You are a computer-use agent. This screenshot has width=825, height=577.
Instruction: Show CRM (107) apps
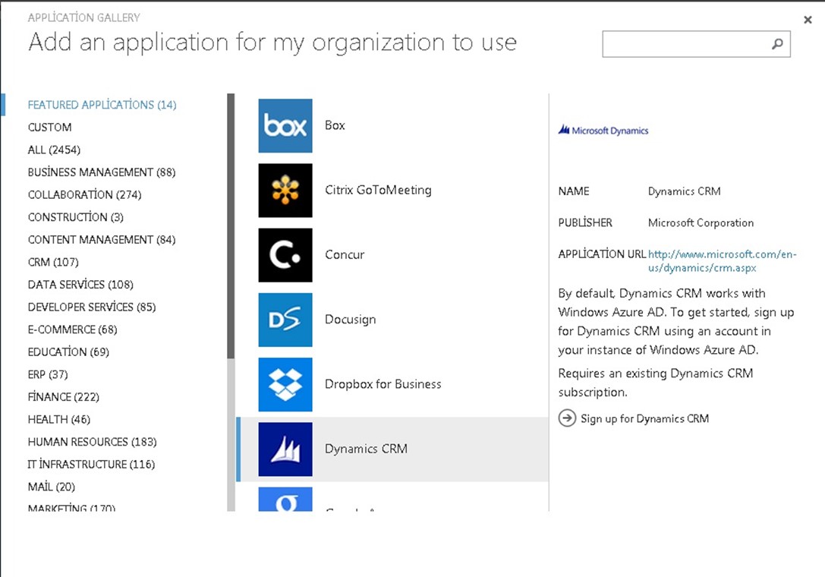coord(53,262)
